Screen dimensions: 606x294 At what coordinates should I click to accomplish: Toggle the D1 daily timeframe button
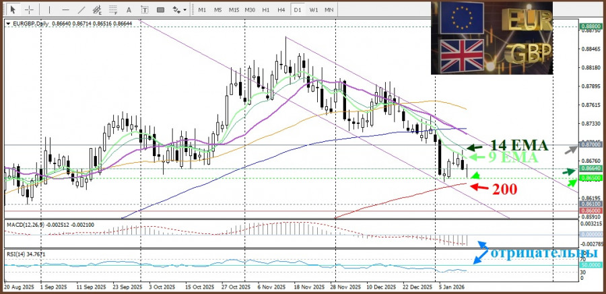pyautogui.click(x=297, y=10)
